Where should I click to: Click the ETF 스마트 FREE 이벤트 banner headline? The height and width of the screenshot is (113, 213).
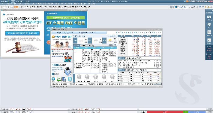click(66, 23)
